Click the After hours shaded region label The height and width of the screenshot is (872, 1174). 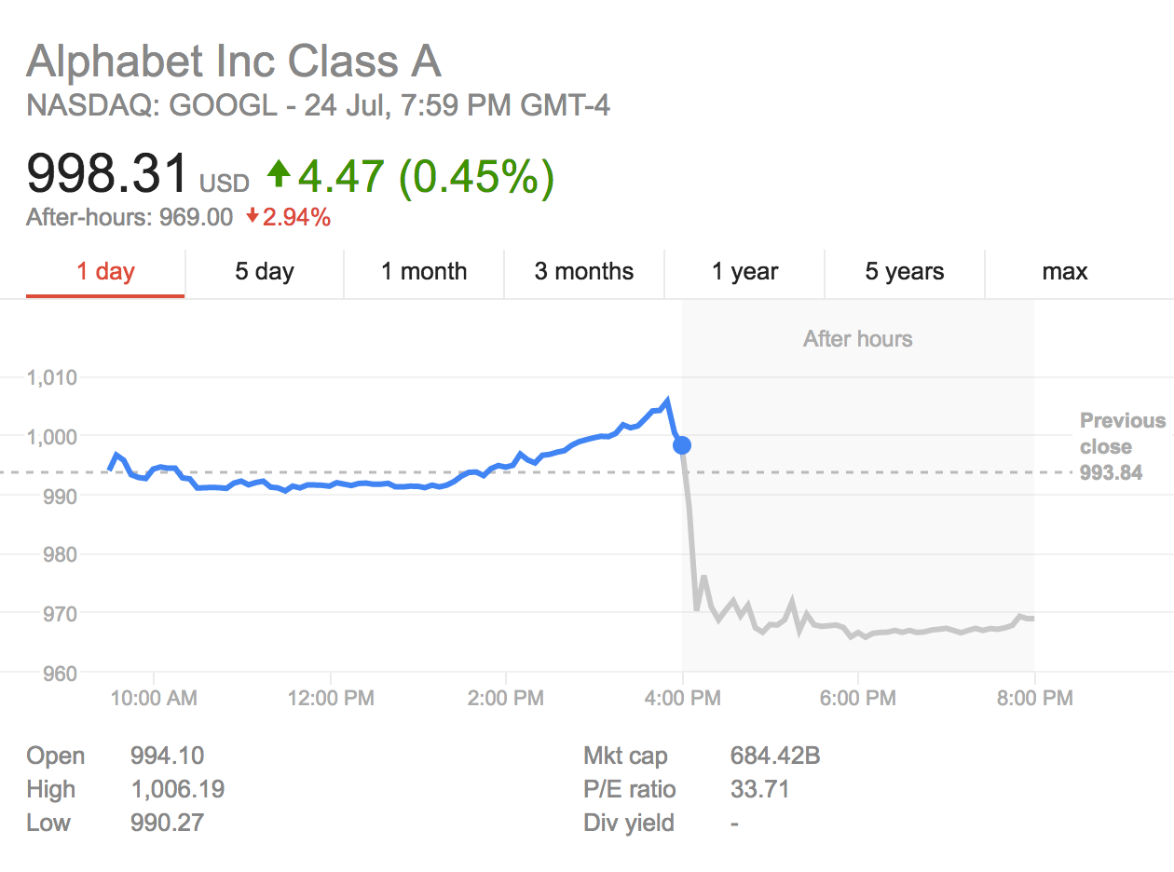[857, 339]
